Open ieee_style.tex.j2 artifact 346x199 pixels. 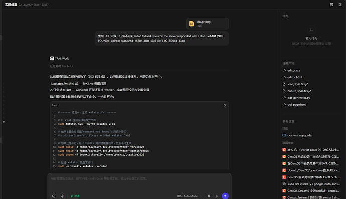(298, 84)
